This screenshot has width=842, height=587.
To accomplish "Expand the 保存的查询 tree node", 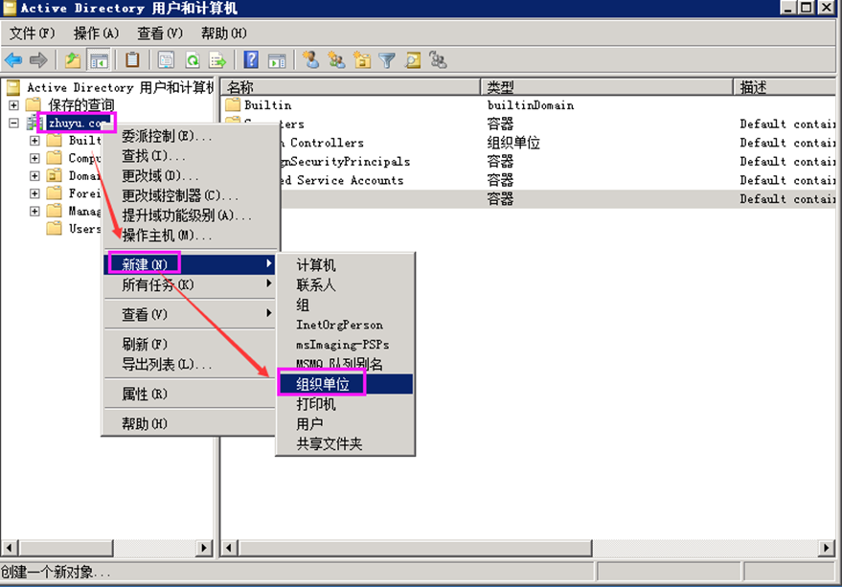I will pyautogui.click(x=15, y=103).
